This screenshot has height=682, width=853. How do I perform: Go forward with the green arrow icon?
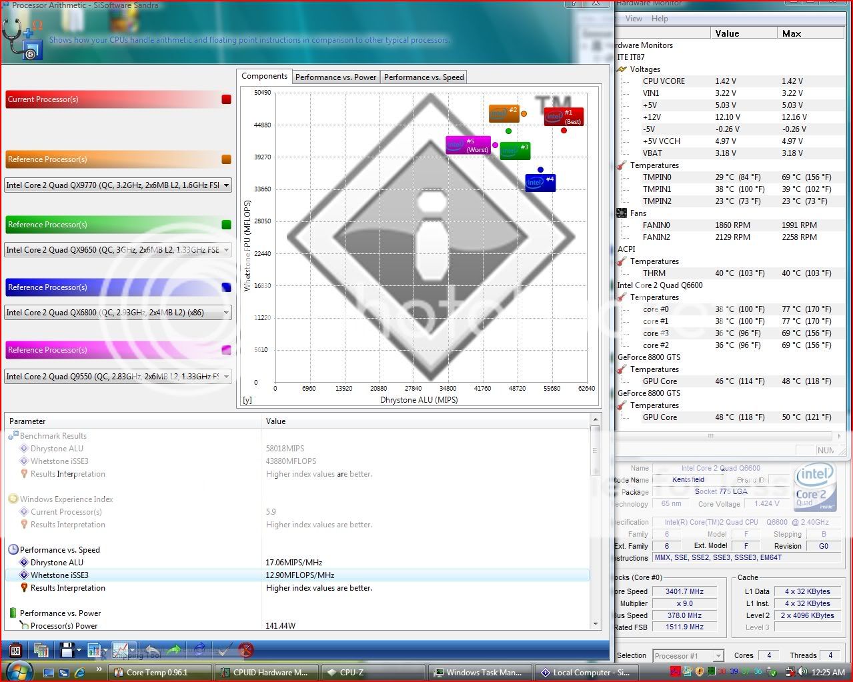pos(175,649)
